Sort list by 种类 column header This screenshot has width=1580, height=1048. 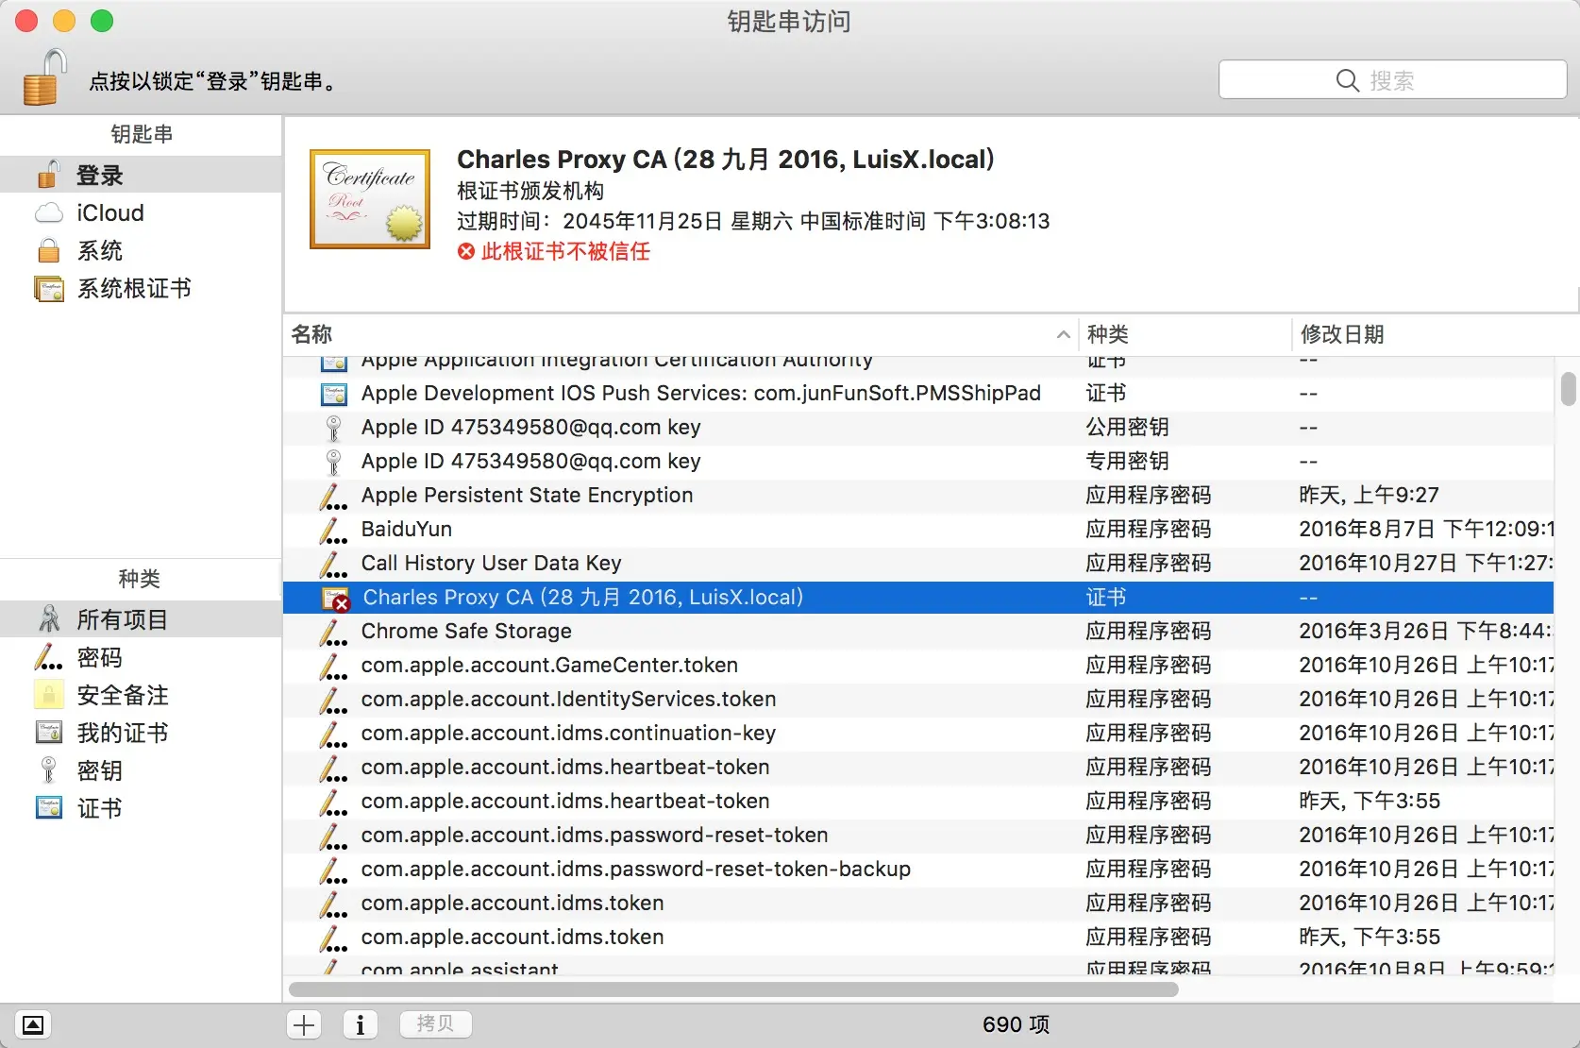click(1185, 334)
